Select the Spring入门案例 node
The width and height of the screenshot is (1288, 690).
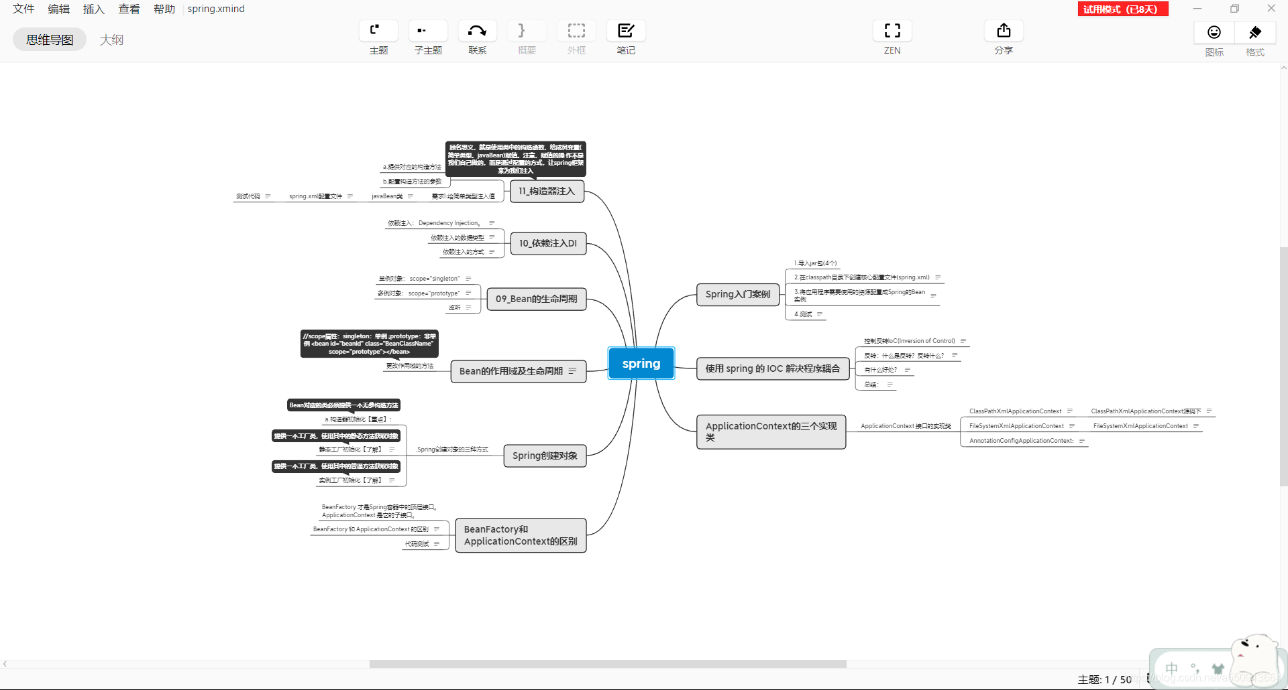click(738, 294)
